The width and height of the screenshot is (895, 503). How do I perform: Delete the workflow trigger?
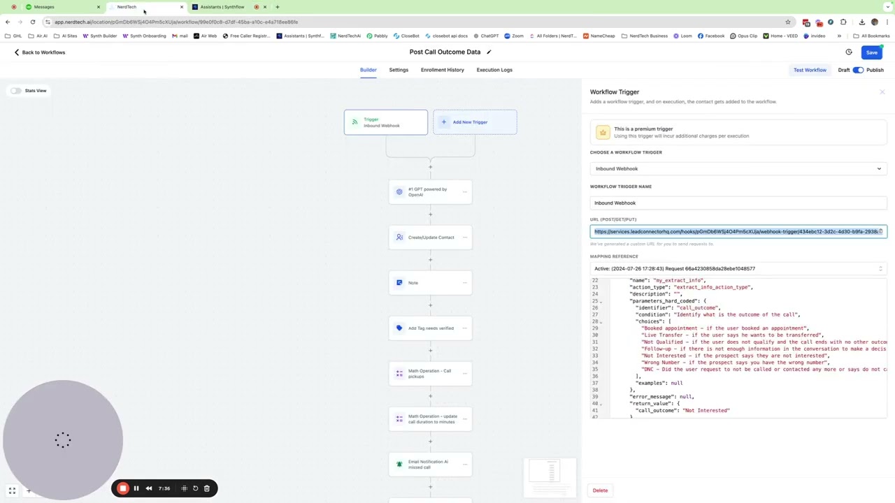[600, 490]
